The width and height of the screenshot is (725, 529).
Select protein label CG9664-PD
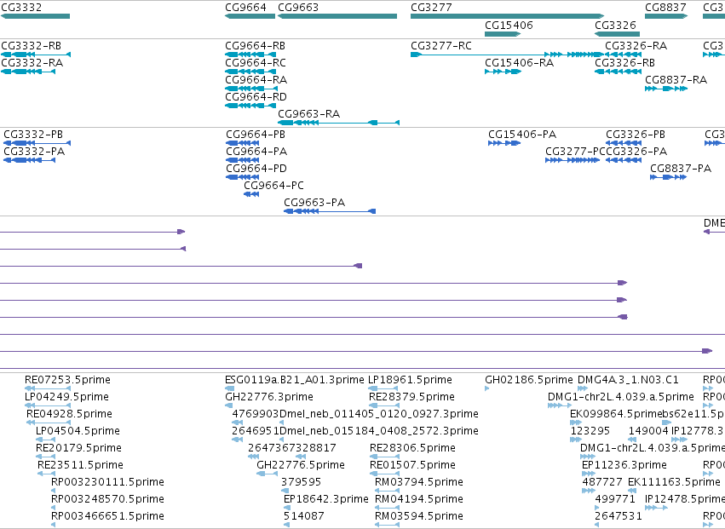click(x=256, y=169)
